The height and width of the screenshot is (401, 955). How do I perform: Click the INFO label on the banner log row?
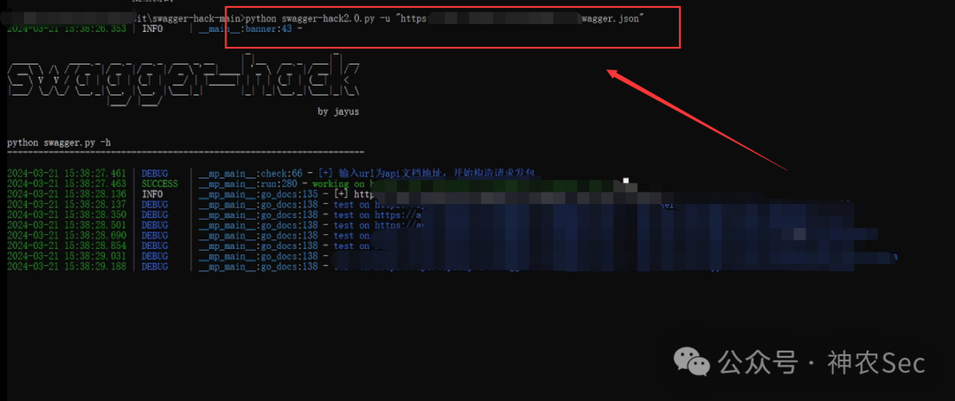[x=152, y=28]
